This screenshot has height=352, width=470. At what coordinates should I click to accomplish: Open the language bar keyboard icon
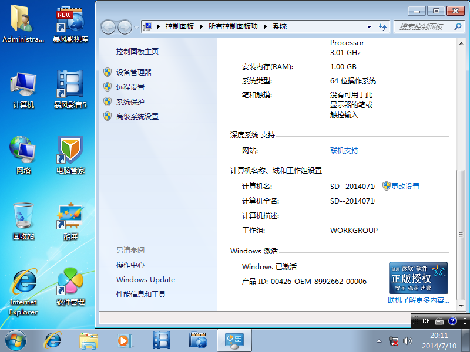(x=439, y=321)
